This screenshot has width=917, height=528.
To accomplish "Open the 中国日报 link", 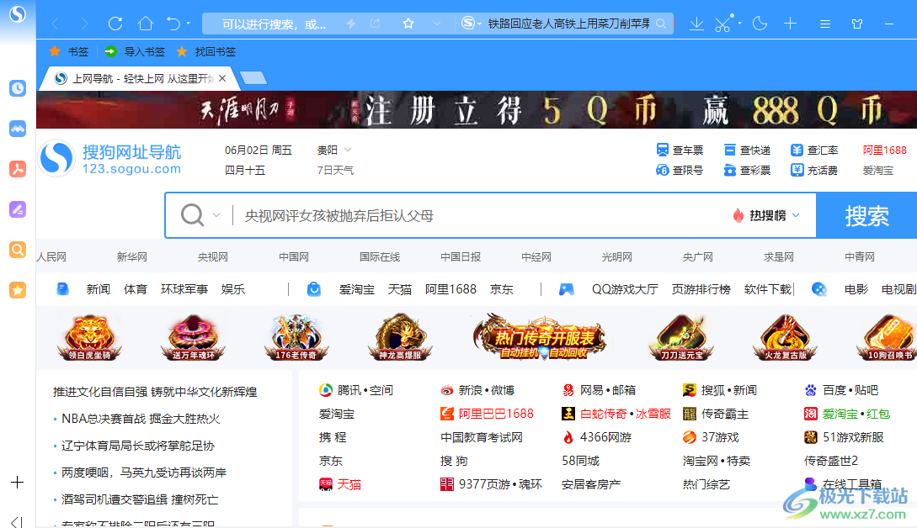I will pos(461,257).
